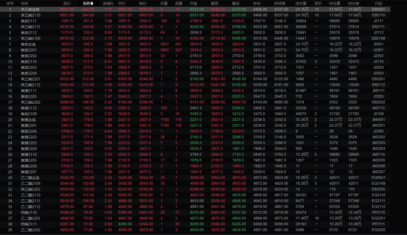Sort by the 涨跌 column header arrow
The width and height of the screenshot is (407, 235).
tap(92, 3)
